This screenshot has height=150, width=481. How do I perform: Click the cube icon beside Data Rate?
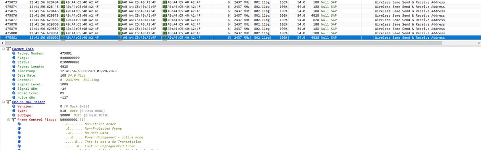coord(14,75)
